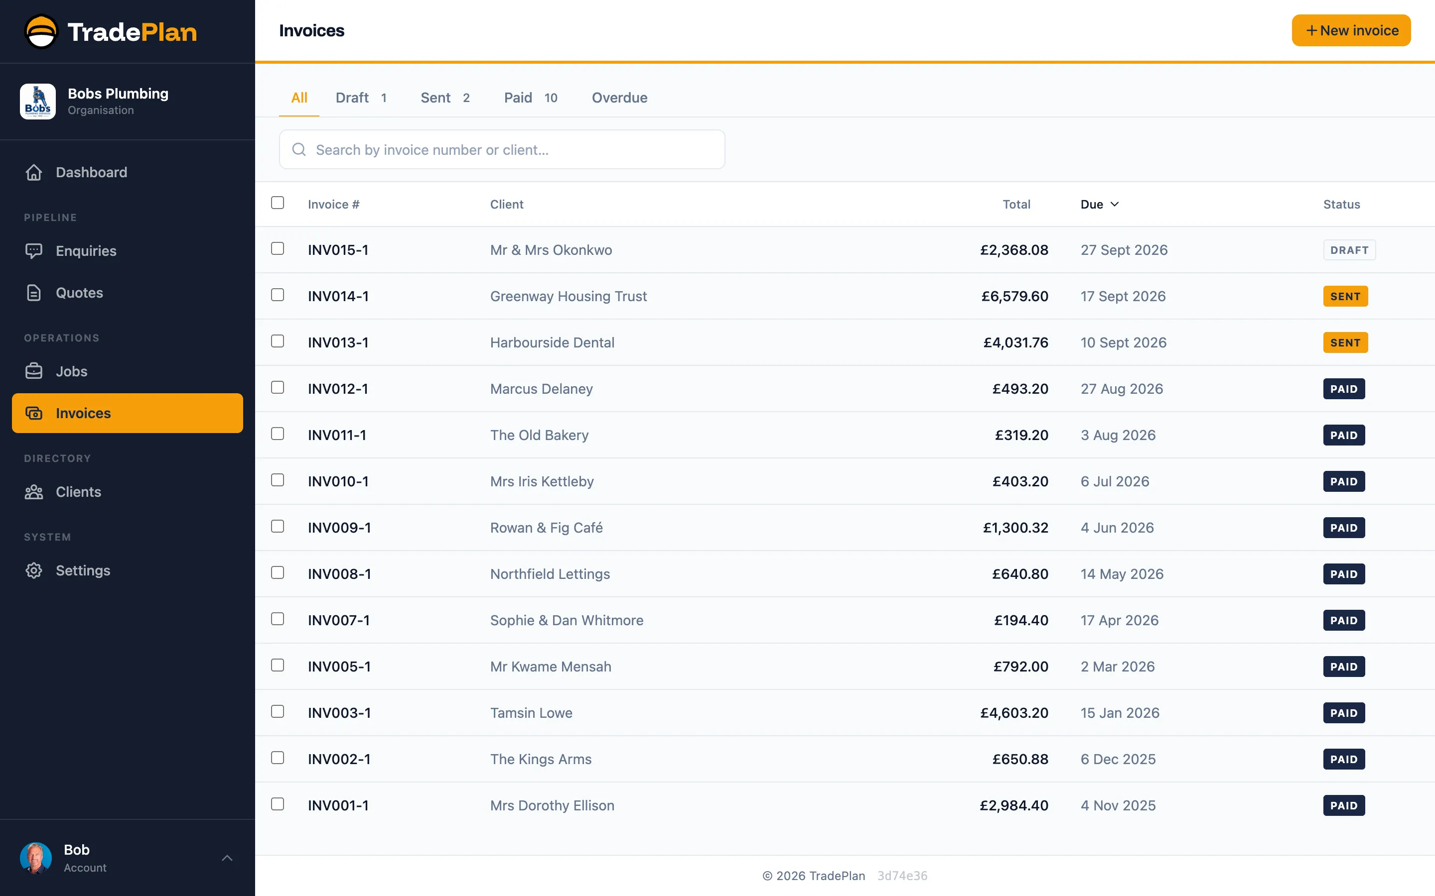The width and height of the screenshot is (1435, 896).
Task: Check the INV002-1 row checkbox
Action: (x=278, y=758)
